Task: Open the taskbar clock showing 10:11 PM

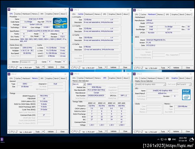Action: [183, 139]
